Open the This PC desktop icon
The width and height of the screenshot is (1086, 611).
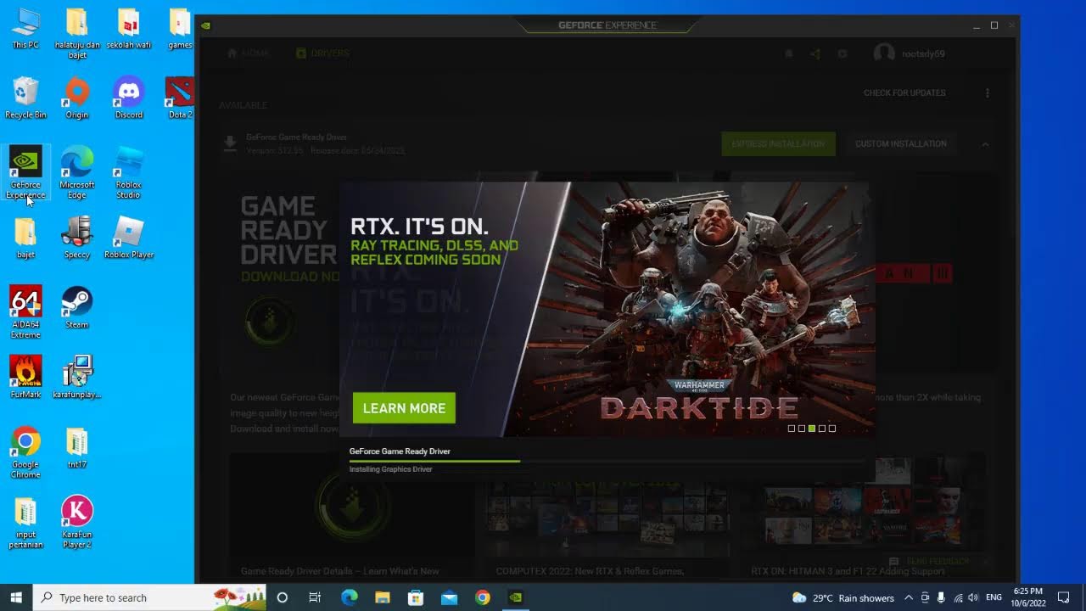click(25, 29)
